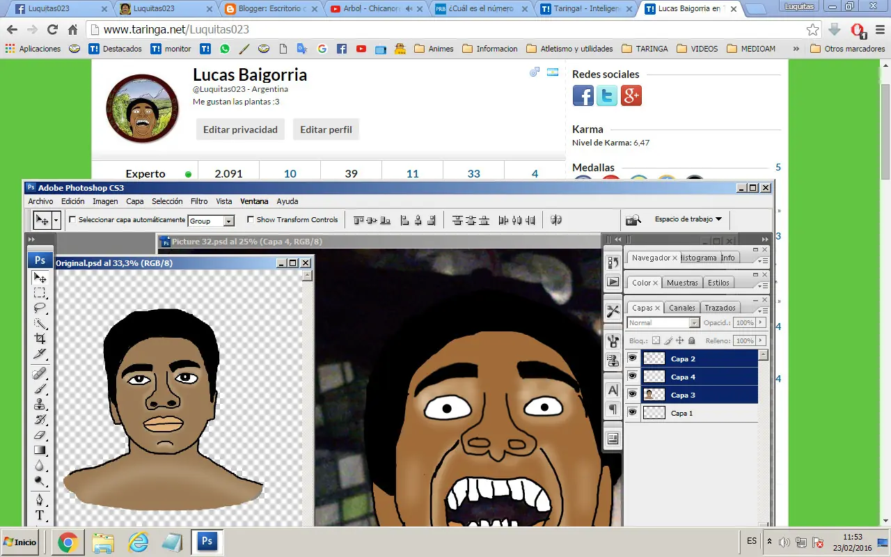Select the Pen tool
The width and height of the screenshot is (891, 557).
point(40,499)
